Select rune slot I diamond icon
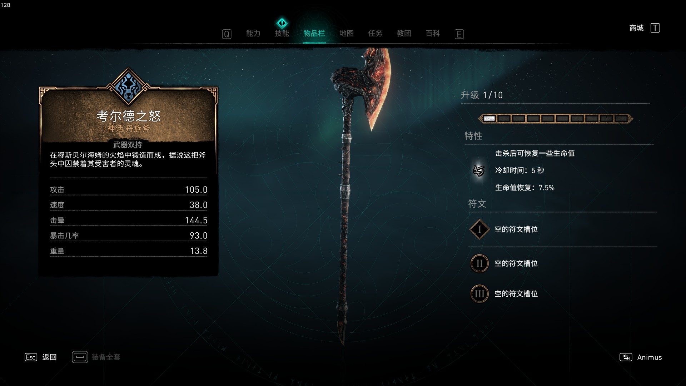 pyautogui.click(x=479, y=229)
